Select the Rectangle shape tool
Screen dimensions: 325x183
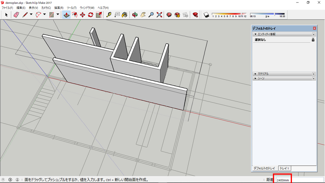click(x=52, y=15)
